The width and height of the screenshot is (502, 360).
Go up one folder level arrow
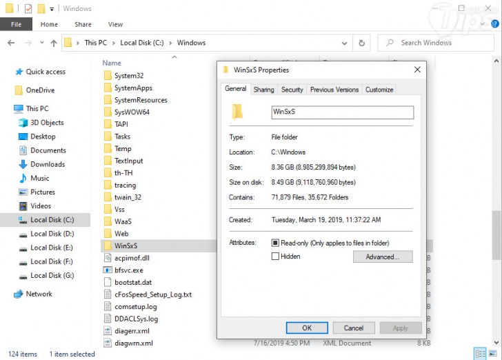(54, 43)
